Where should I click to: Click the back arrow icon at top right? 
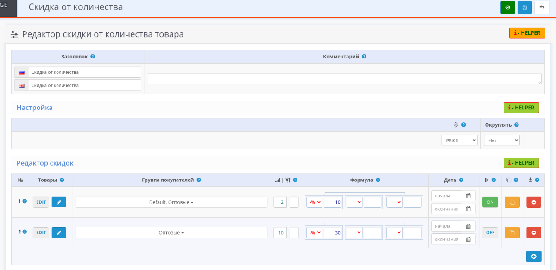542,8
